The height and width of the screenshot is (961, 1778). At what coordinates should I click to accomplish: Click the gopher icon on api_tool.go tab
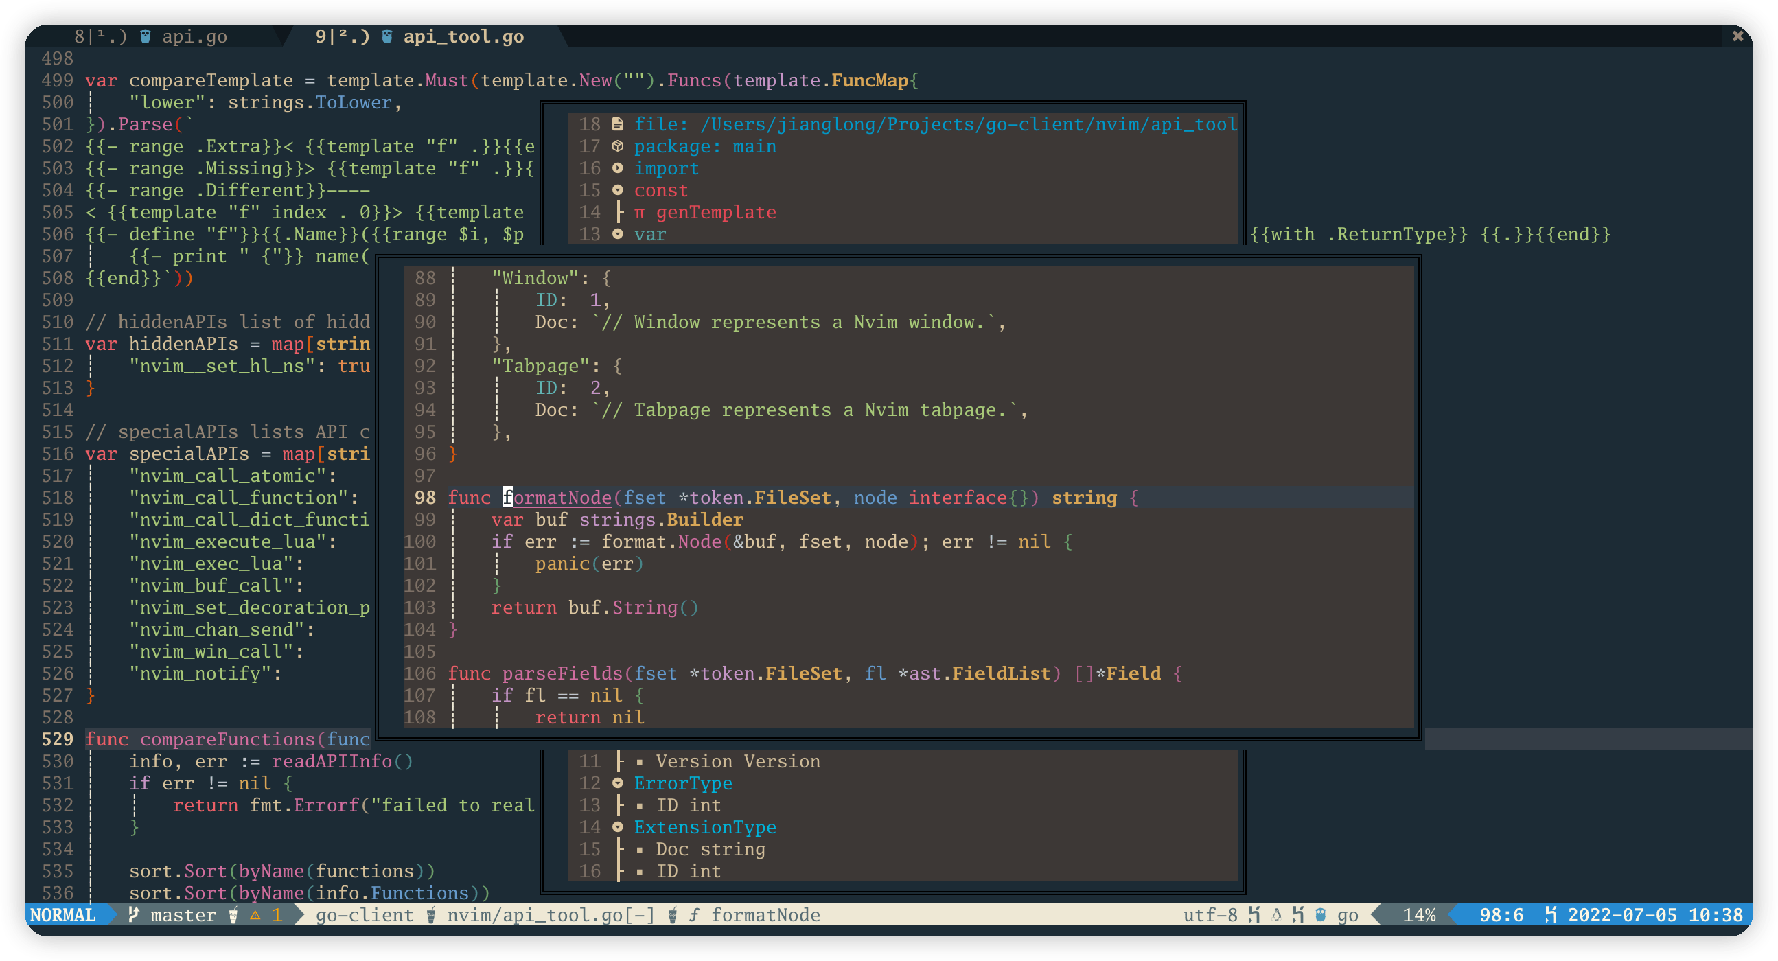[x=386, y=36]
